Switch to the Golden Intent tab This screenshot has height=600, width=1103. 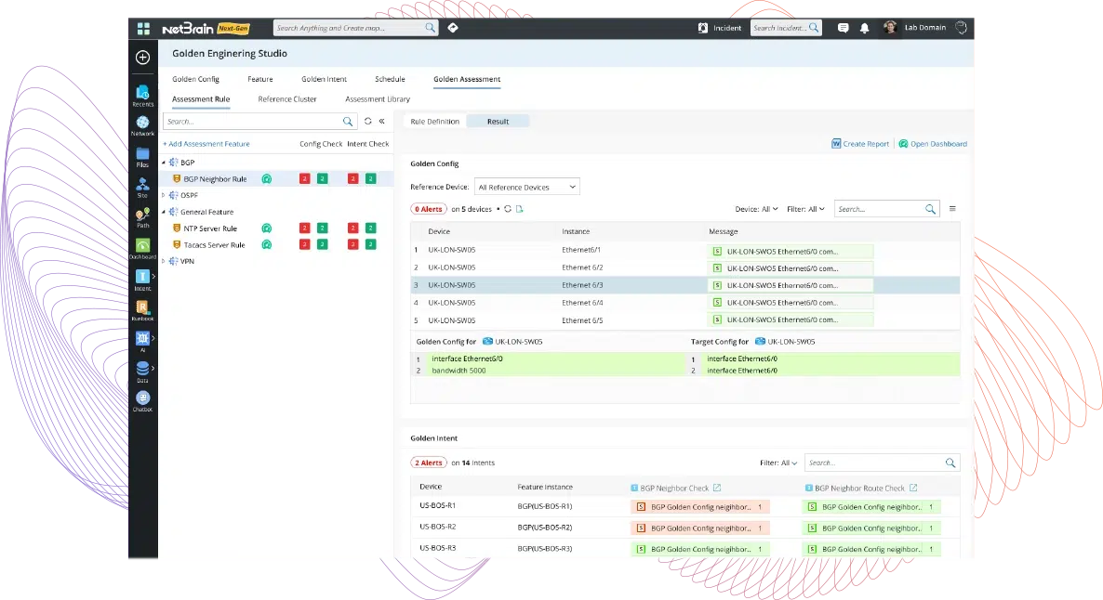coord(325,79)
